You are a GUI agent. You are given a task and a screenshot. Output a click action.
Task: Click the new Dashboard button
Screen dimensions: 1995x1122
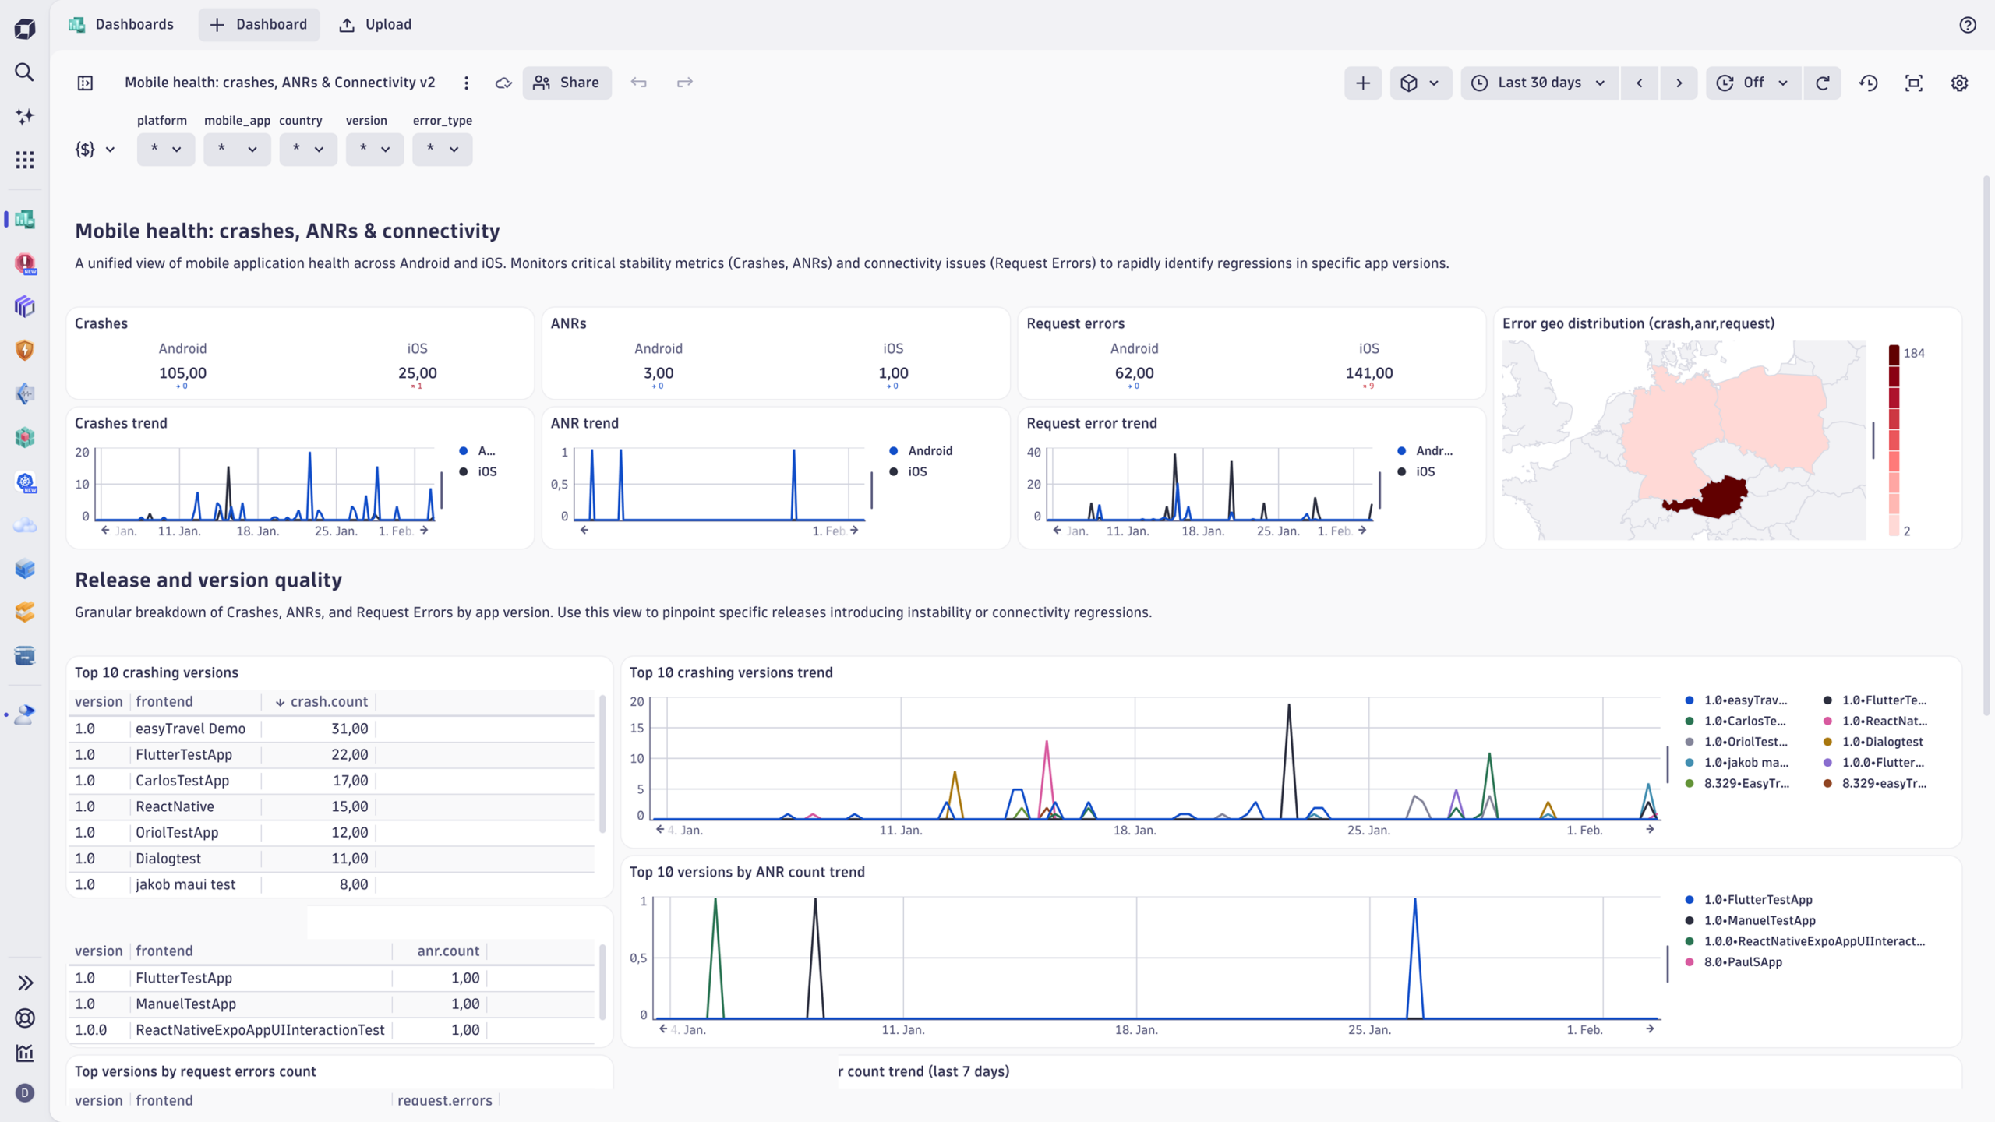(x=259, y=25)
